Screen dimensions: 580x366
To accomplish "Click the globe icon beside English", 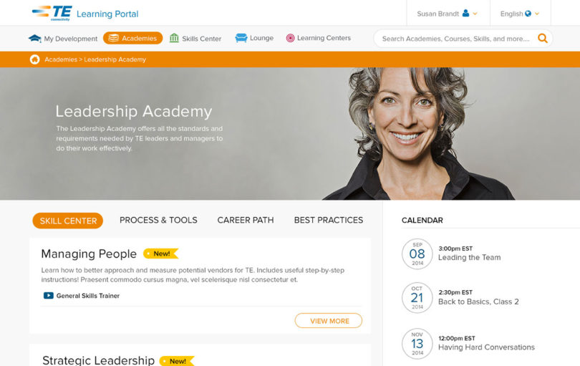I will 528,14.
